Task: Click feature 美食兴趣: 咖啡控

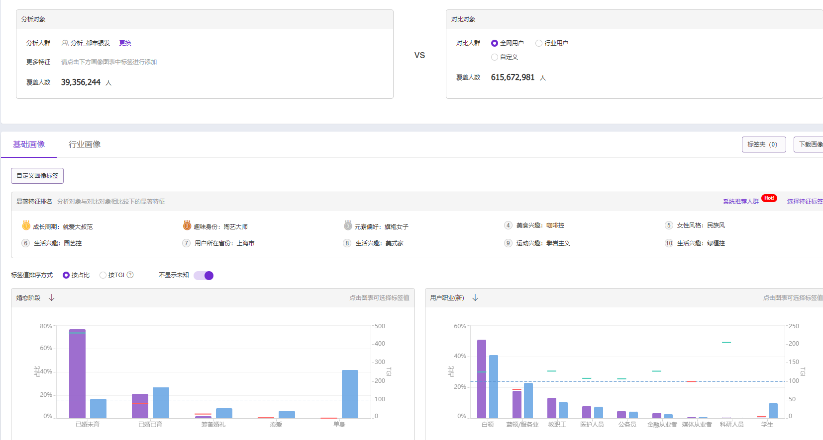Action: pos(540,225)
